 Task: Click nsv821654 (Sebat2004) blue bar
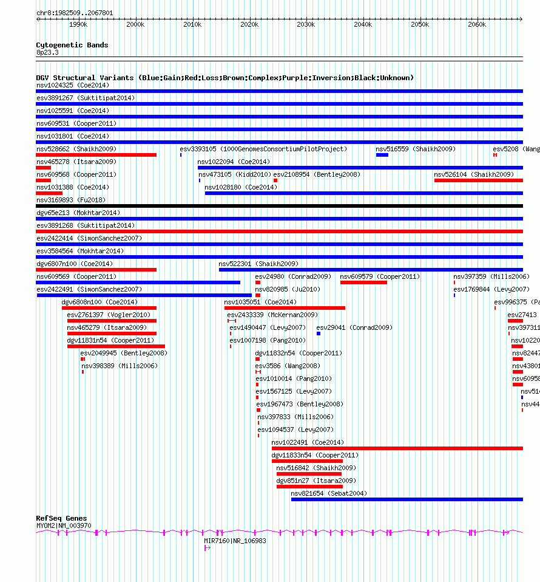click(407, 499)
